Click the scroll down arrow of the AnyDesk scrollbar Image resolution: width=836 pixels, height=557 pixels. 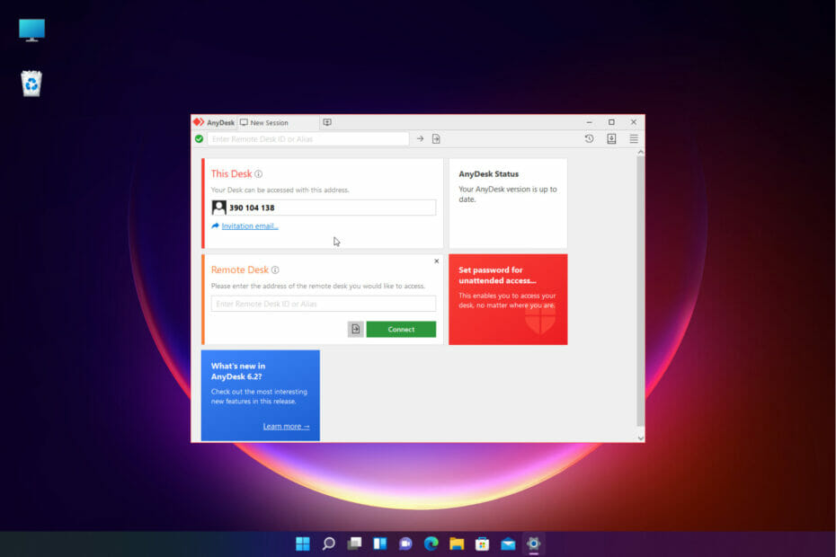(640, 438)
